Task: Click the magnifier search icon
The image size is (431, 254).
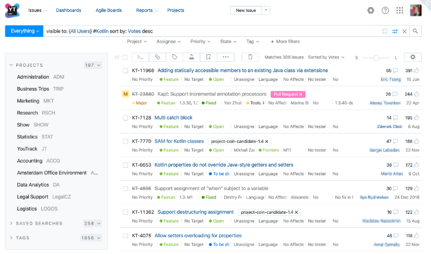Action: point(415,31)
